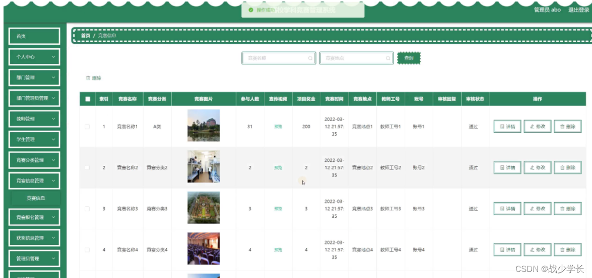Click the 教师工号2 cell
The image size is (592, 278).
[x=390, y=167]
